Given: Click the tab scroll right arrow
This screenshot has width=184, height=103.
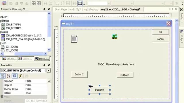Looking at the screenshot, I should (x=173, y=9).
